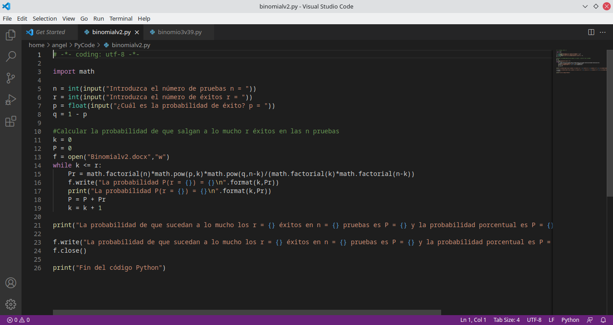
Task: Click the VS Code logo in the title bar
Action: coord(6,6)
